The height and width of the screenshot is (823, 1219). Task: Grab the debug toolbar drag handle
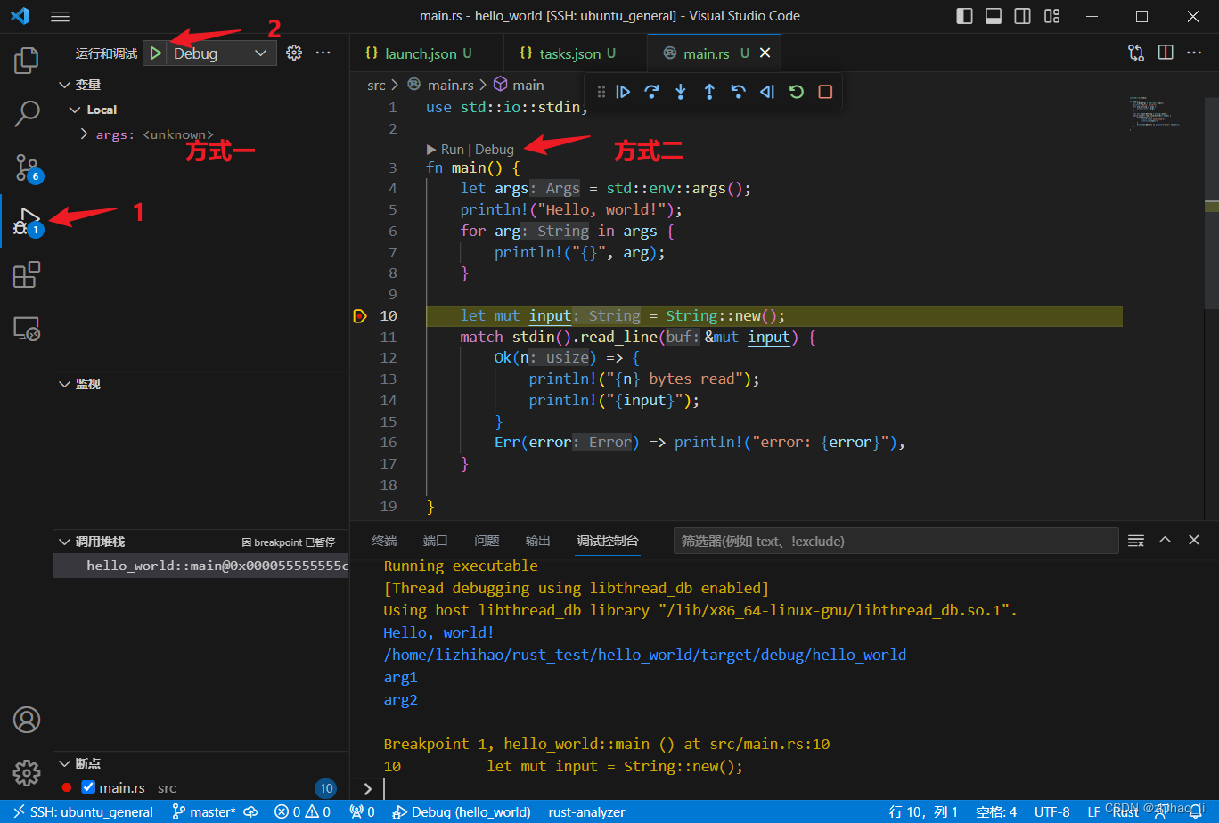pyautogui.click(x=601, y=91)
